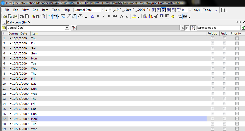Viewport: 245px width, 131px height.
Task: Apply strikethrough ABC formatting
Action: [115, 16]
